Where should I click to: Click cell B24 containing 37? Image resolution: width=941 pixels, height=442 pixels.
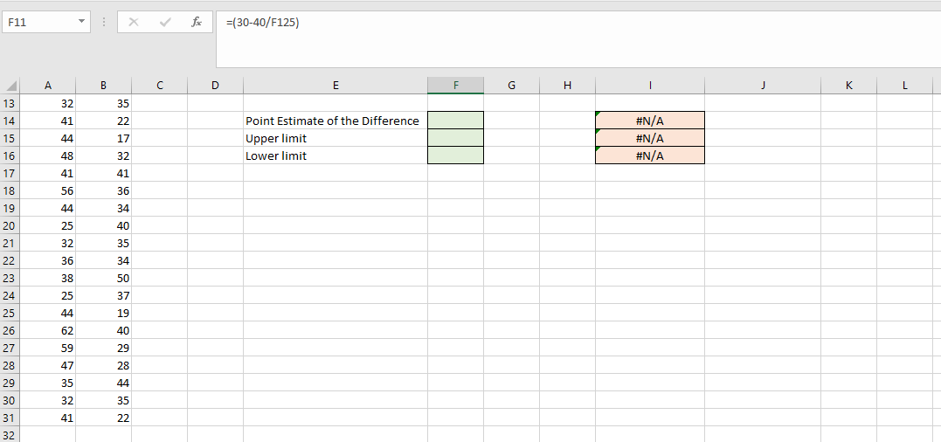pyautogui.click(x=103, y=295)
